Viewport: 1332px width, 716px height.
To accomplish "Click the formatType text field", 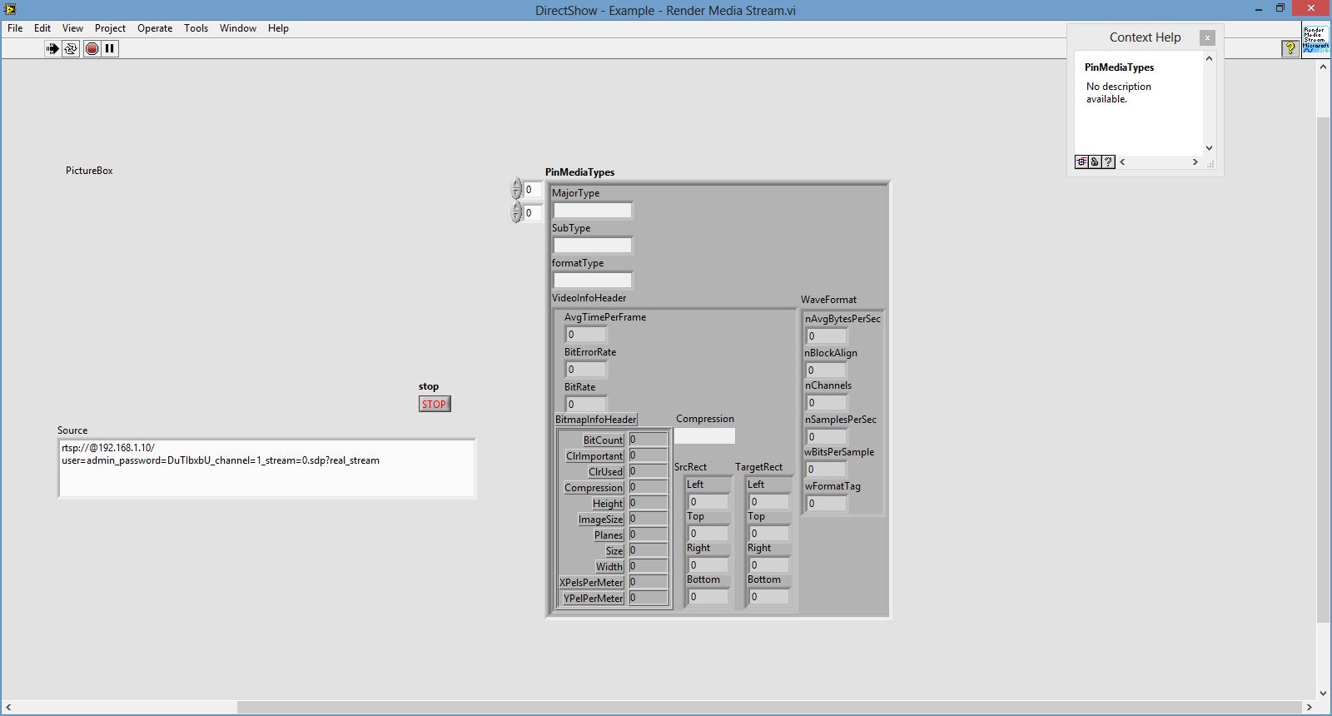I will [x=592, y=280].
